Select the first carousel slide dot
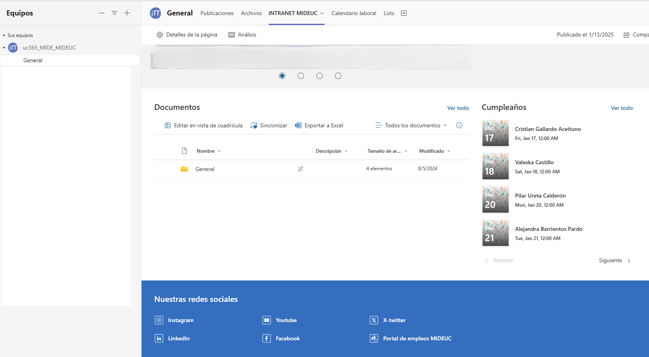 pyautogui.click(x=282, y=76)
